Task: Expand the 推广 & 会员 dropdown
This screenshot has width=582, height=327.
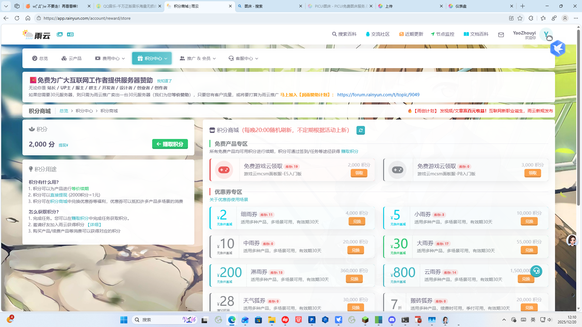Action: click(x=198, y=58)
